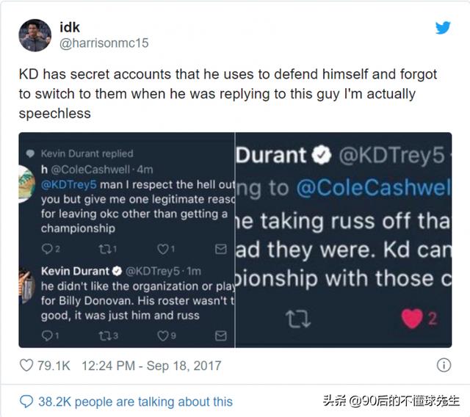Like the tweet with 79.1K heart
The image size is (470, 417).
point(26,366)
